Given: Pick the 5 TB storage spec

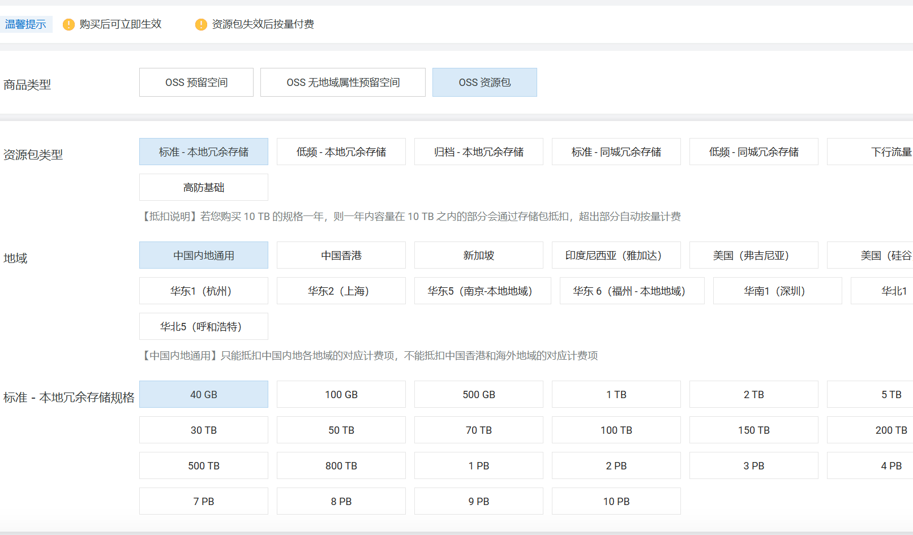Looking at the screenshot, I should pos(870,394).
